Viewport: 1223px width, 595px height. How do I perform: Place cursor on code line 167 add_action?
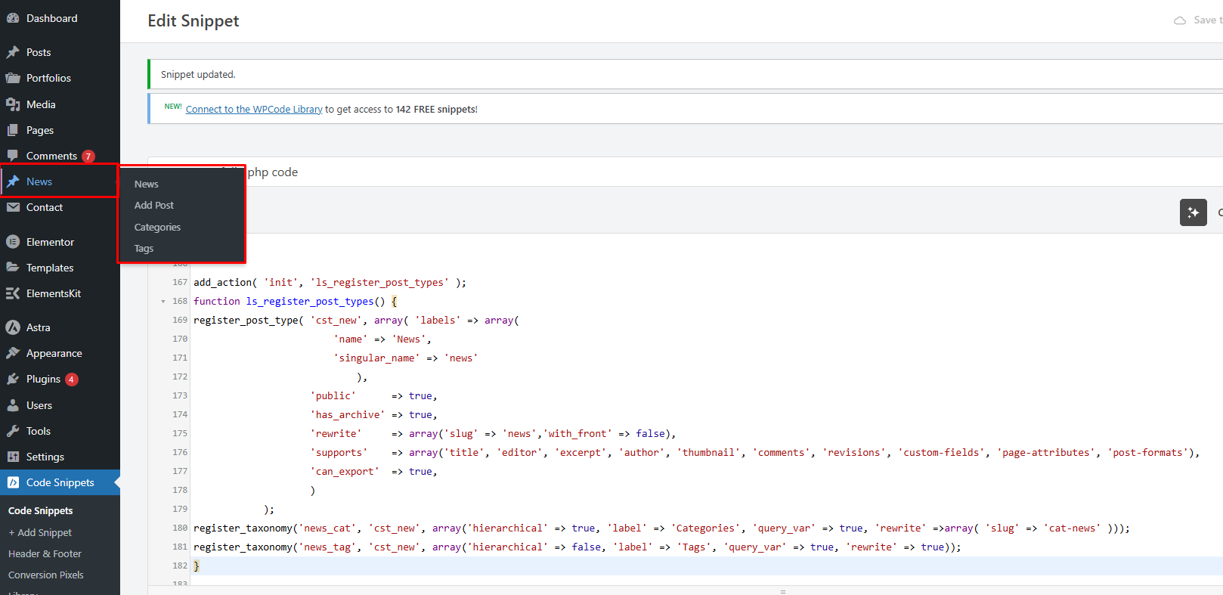click(330, 282)
